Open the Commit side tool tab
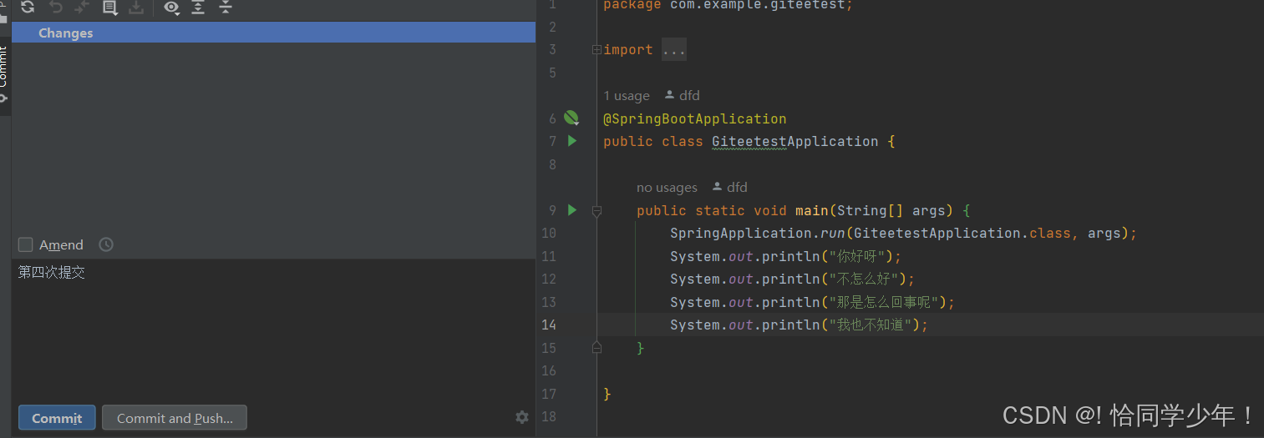The width and height of the screenshot is (1264, 438). [x=4, y=77]
